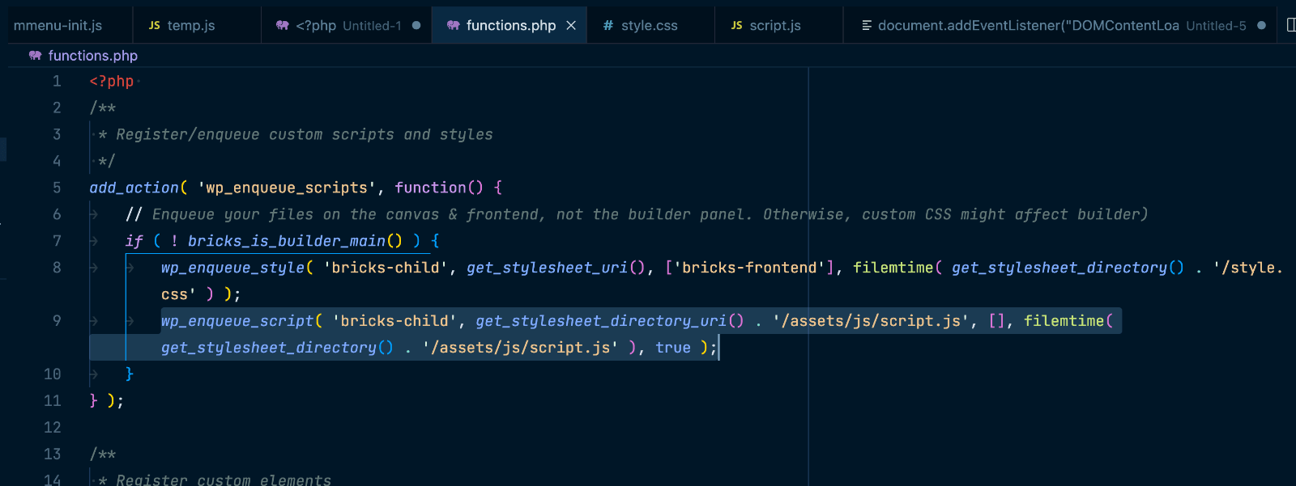This screenshot has height=486, width=1296.
Task: Click the PHP elephant icon on functions.php tab
Action: [x=454, y=25]
